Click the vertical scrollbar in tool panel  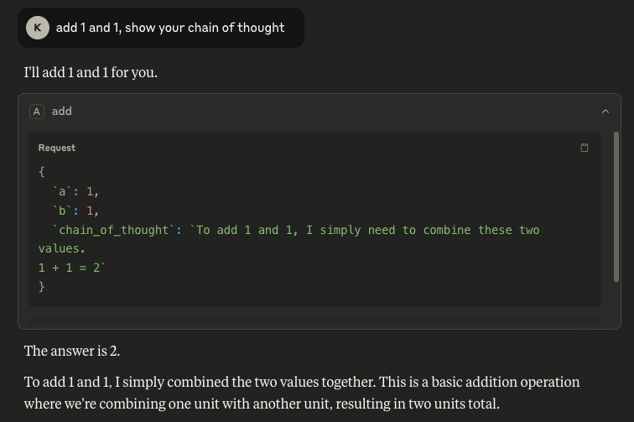pos(616,206)
